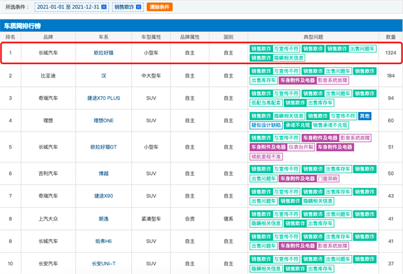Click 出售问题车 tag in 欧拉好猫 row
This screenshot has height=274, width=403.
(x=362, y=49)
